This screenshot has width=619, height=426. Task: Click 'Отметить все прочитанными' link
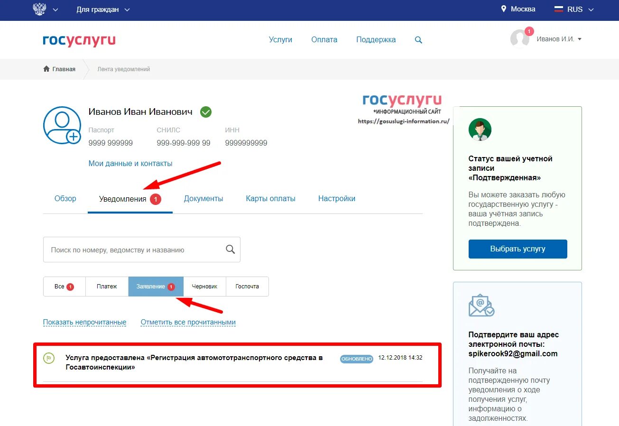click(188, 322)
